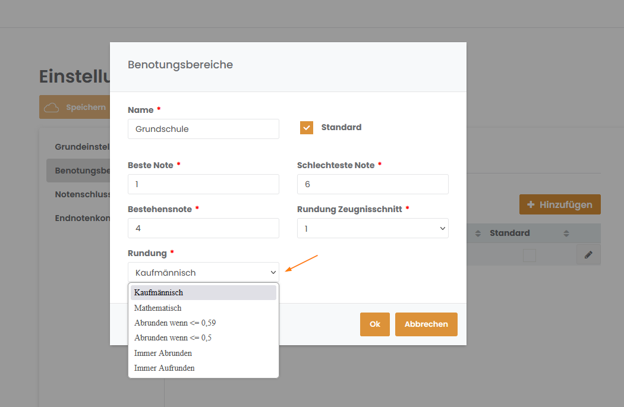Click the Standard column header text
The width and height of the screenshot is (624, 407).
coord(509,233)
